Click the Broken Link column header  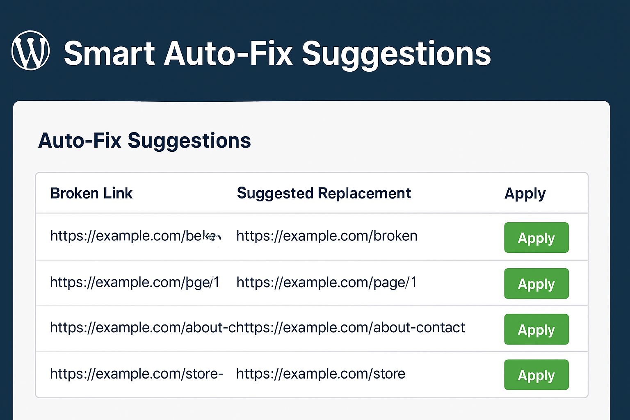[91, 193]
